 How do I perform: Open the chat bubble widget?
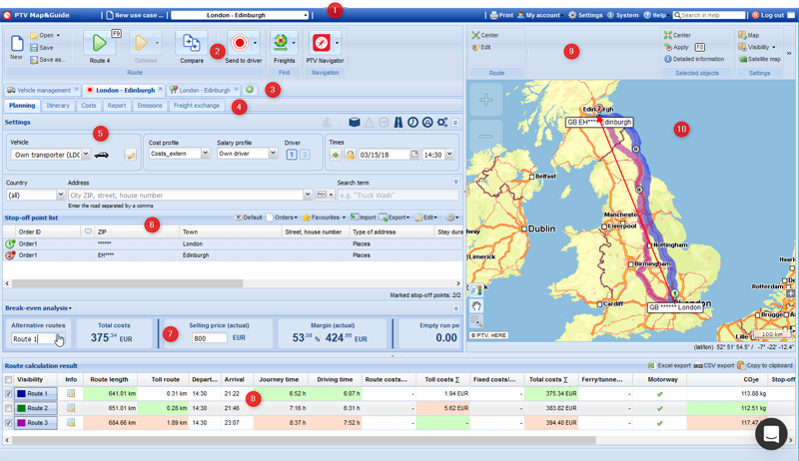[771, 434]
